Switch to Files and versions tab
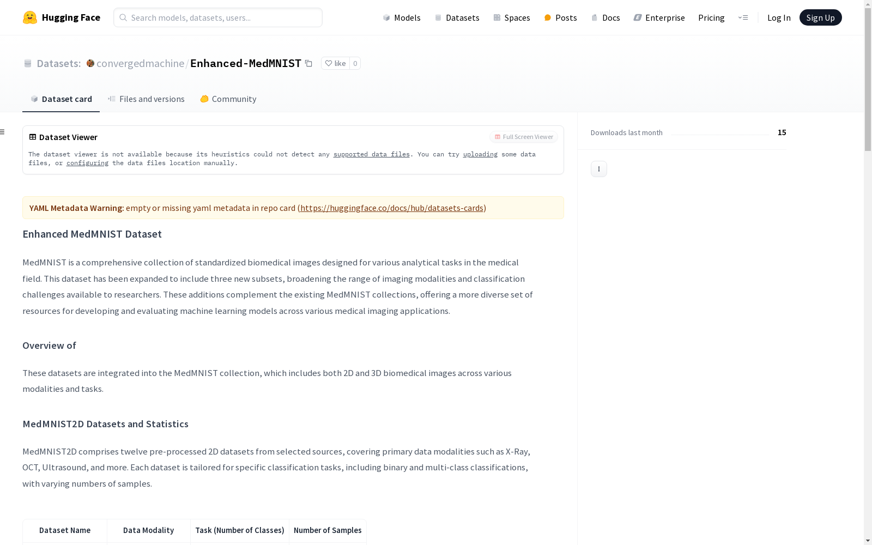 (146, 99)
